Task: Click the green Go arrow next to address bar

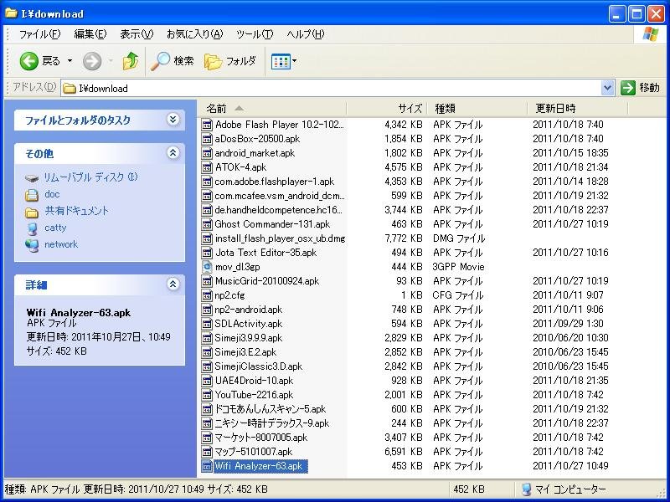Action: point(627,88)
